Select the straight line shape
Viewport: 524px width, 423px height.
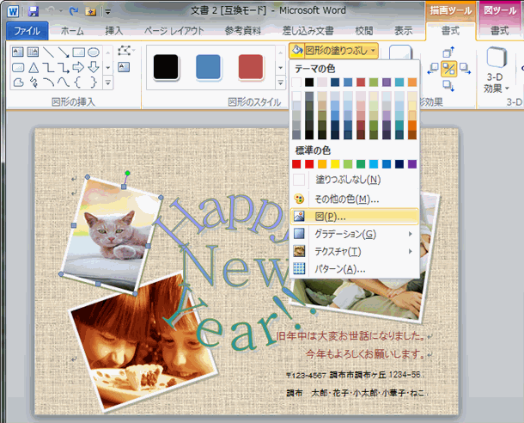click(48, 52)
